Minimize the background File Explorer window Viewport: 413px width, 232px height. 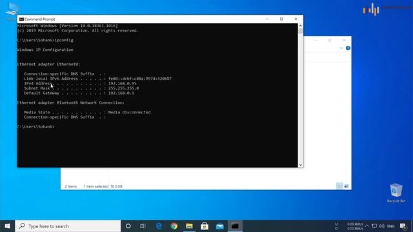[316, 40]
